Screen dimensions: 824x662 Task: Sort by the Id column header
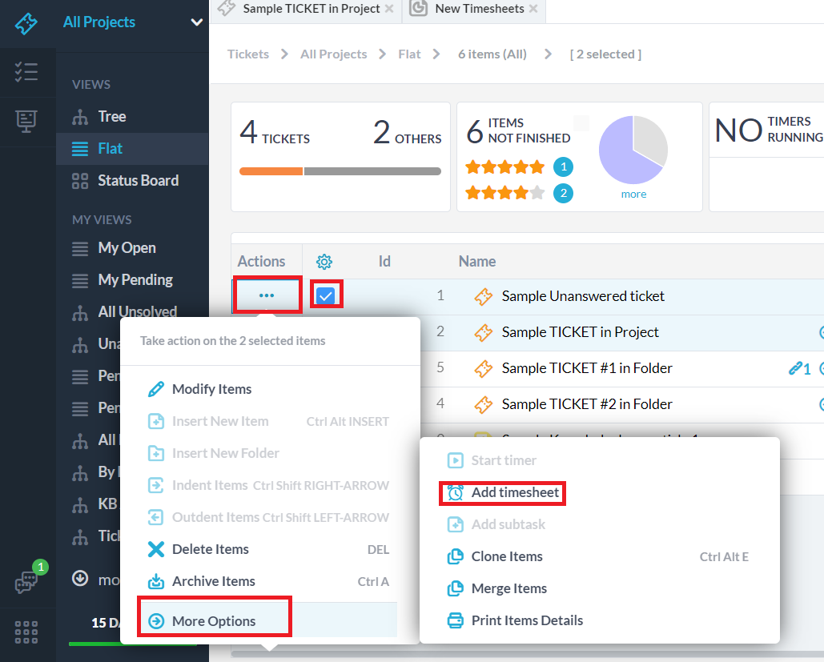tap(384, 262)
